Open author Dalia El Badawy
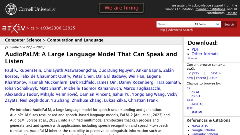The height and width of the screenshot is (135, 240). [111, 76]
